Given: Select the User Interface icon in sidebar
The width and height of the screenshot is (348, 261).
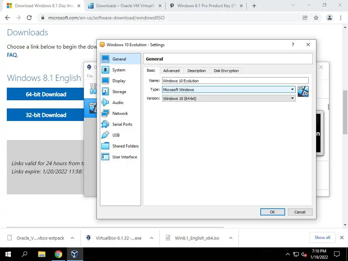Looking at the screenshot, I should [x=105, y=157].
